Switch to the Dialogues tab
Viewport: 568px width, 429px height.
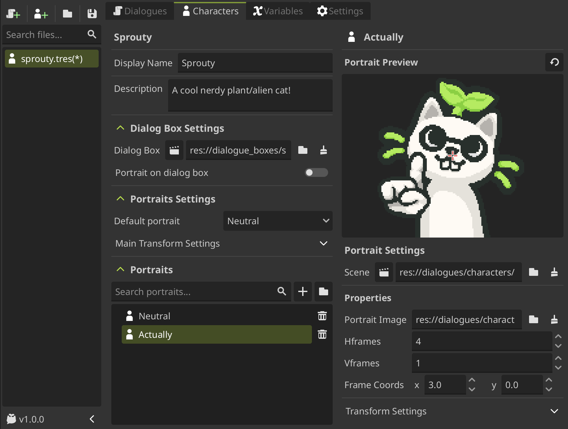(140, 11)
